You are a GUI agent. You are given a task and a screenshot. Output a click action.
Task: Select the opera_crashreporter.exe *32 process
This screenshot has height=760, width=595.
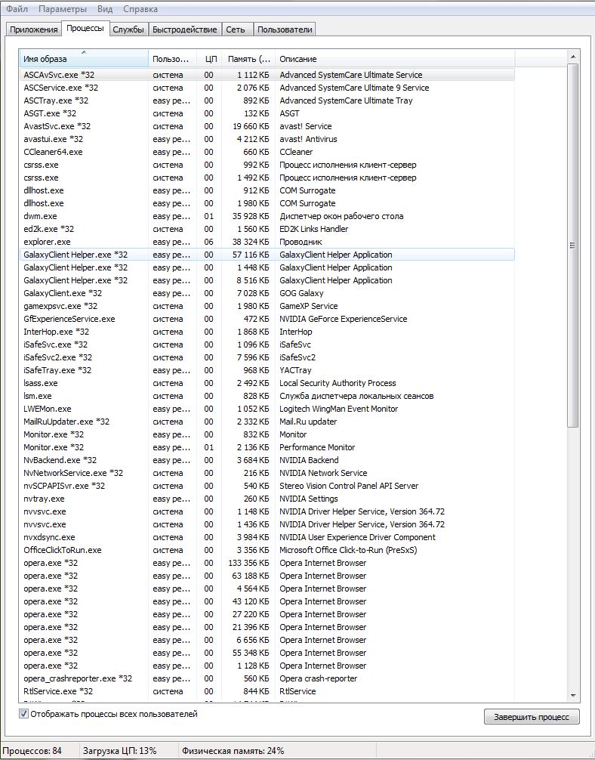[267, 678]
